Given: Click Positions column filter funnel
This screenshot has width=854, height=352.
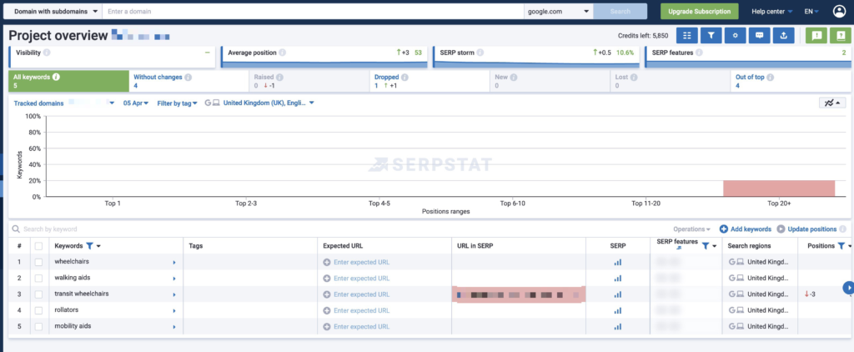Looking at the screenshot, I should [841, 246].
